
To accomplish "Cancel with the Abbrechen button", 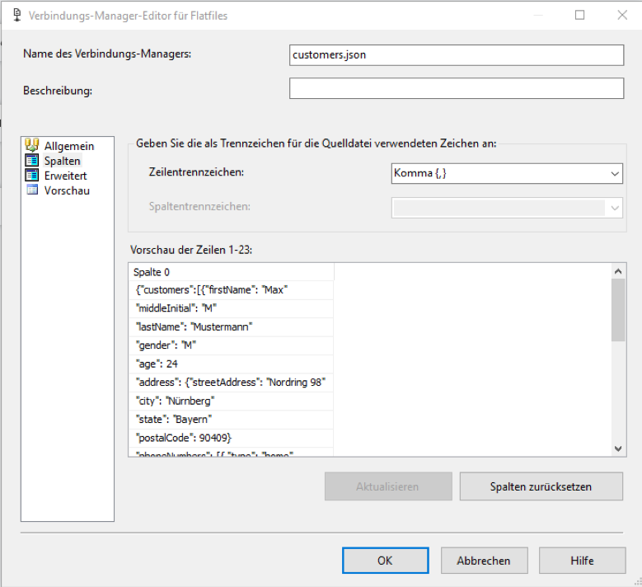I will pyautogui.click(x=482, y=561).
